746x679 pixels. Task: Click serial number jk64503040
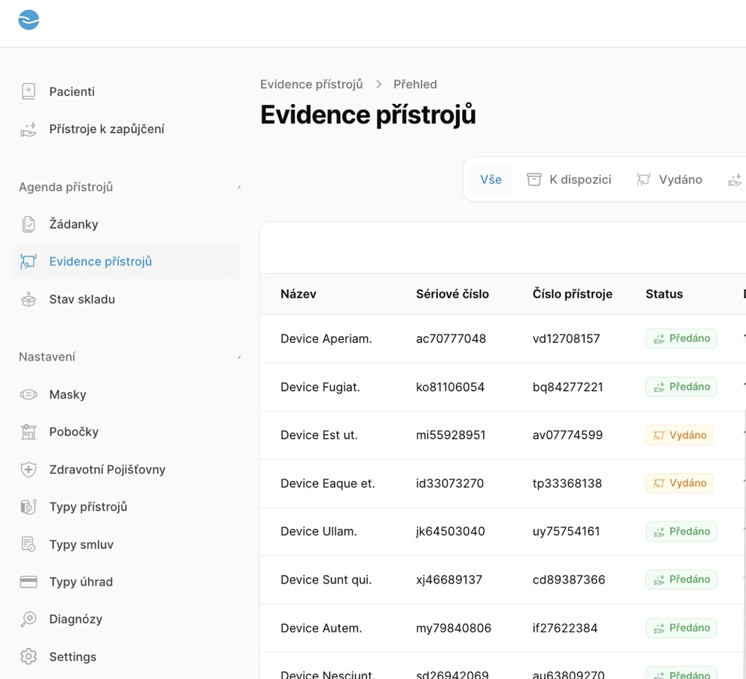[x=450, y=532]
